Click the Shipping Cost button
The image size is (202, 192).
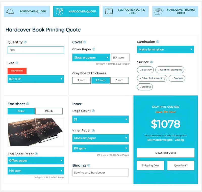(x=150, y=165)
